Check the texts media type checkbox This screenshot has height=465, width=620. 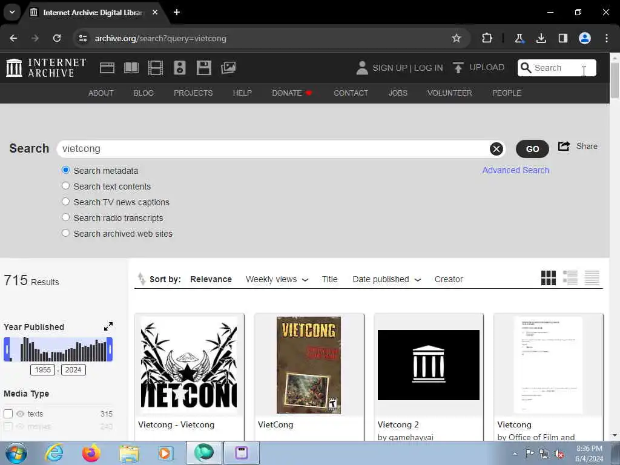click(x=8, y=414)
